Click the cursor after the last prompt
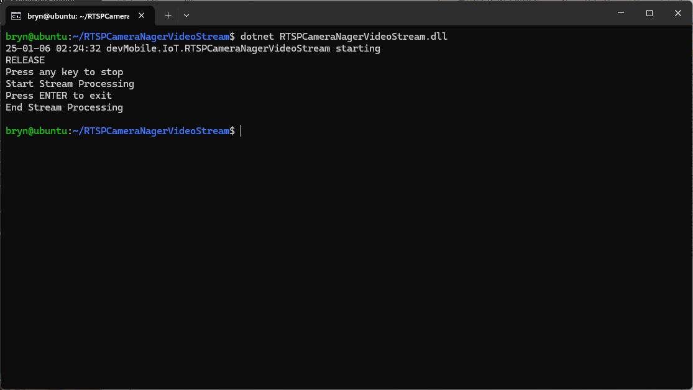Screen dimensions: 693x390 [x=241, y=131]
